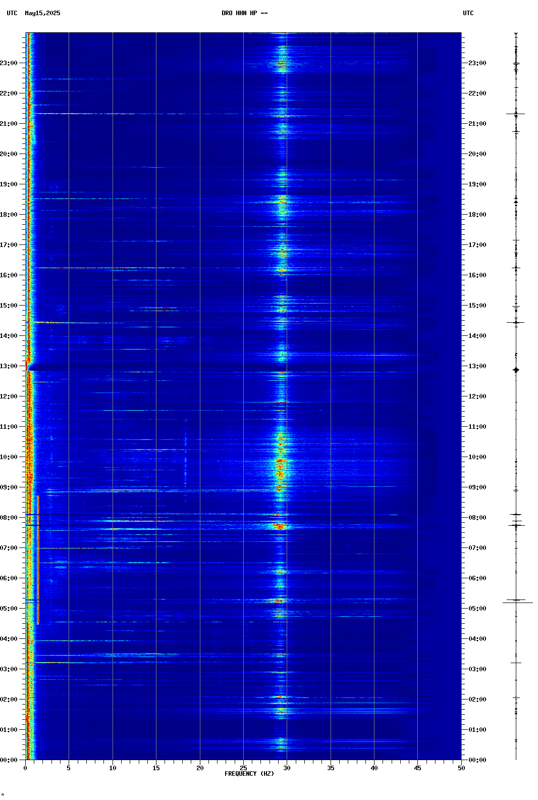This screenshot has height=800, width=538.
Task: Select 20:00 on the right time axis
Action: pos(477,154)
